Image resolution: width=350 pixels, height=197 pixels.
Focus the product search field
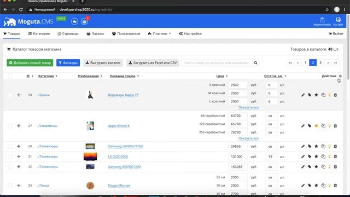[217, 63]
